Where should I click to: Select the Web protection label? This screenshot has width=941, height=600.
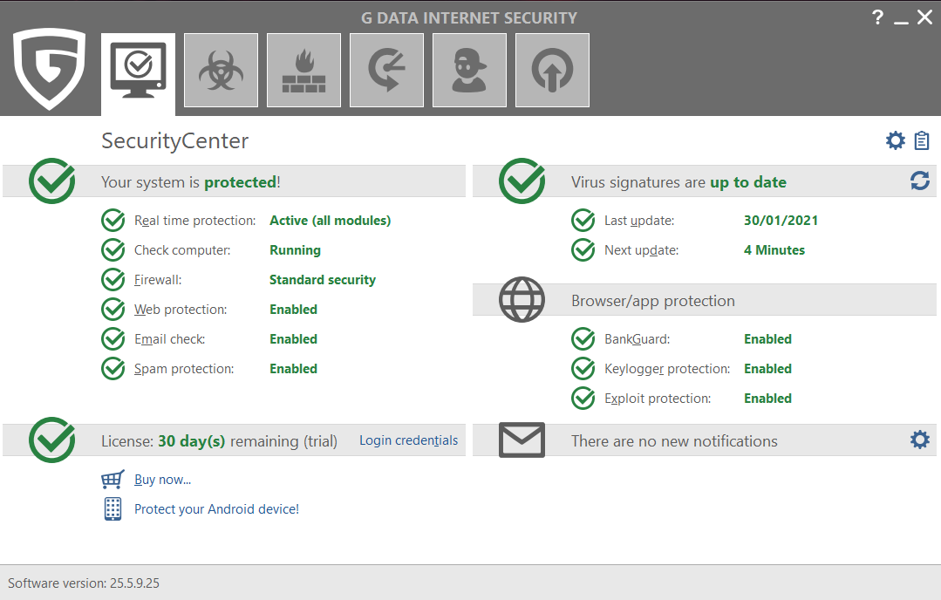click(x=181, y=310)
